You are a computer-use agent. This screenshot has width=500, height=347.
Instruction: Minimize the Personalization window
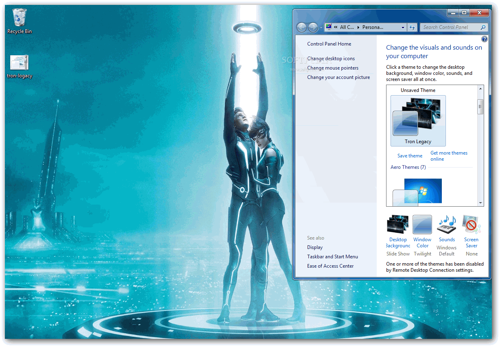point(453,13)
